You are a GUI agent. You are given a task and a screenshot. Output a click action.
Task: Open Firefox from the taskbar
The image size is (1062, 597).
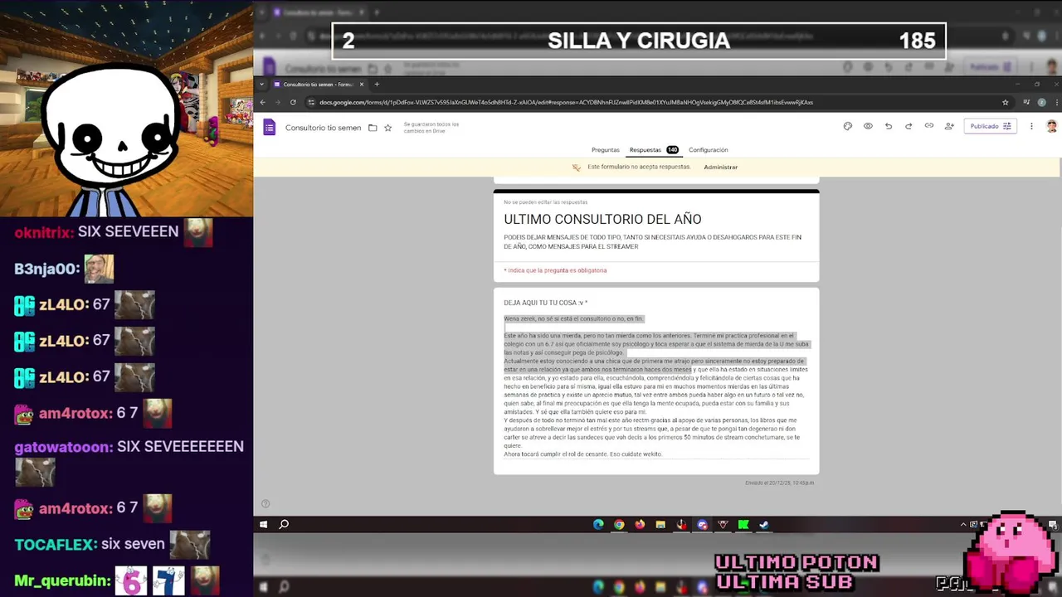click(640, 524)
